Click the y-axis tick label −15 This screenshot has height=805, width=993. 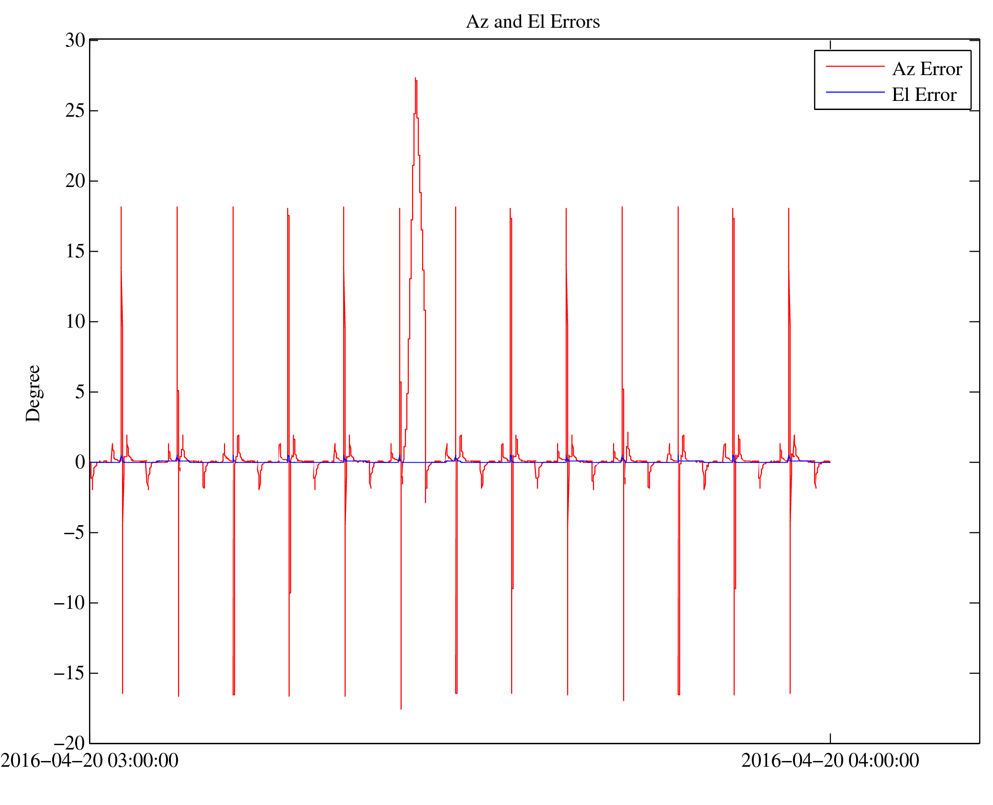[69, 673]
